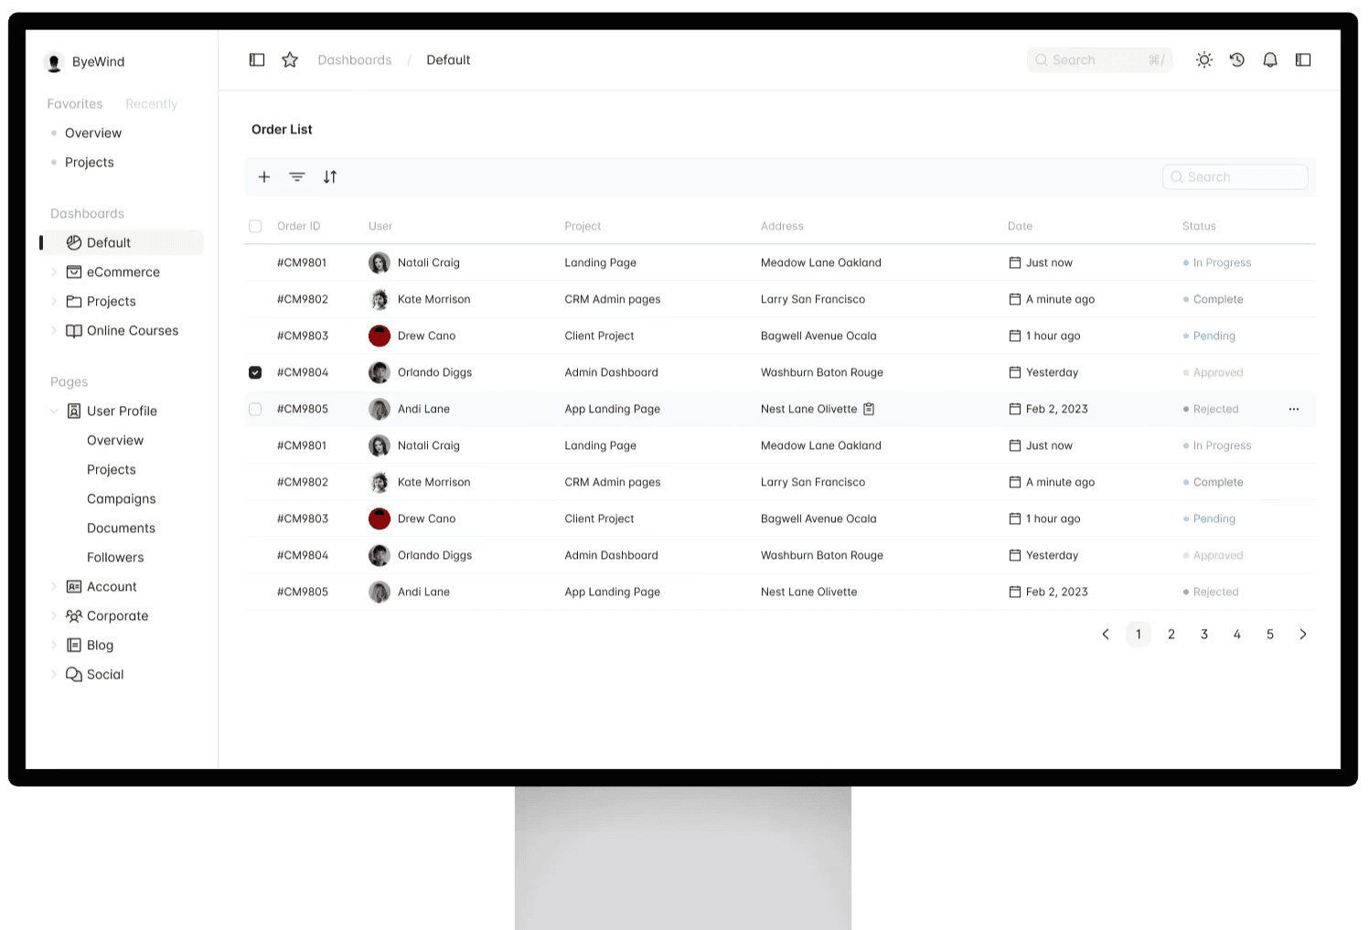Screen dimensions: 1369x930
Task: Go to page 2 of the order list
Action: pyautogui.click(x=1171, y=634)
